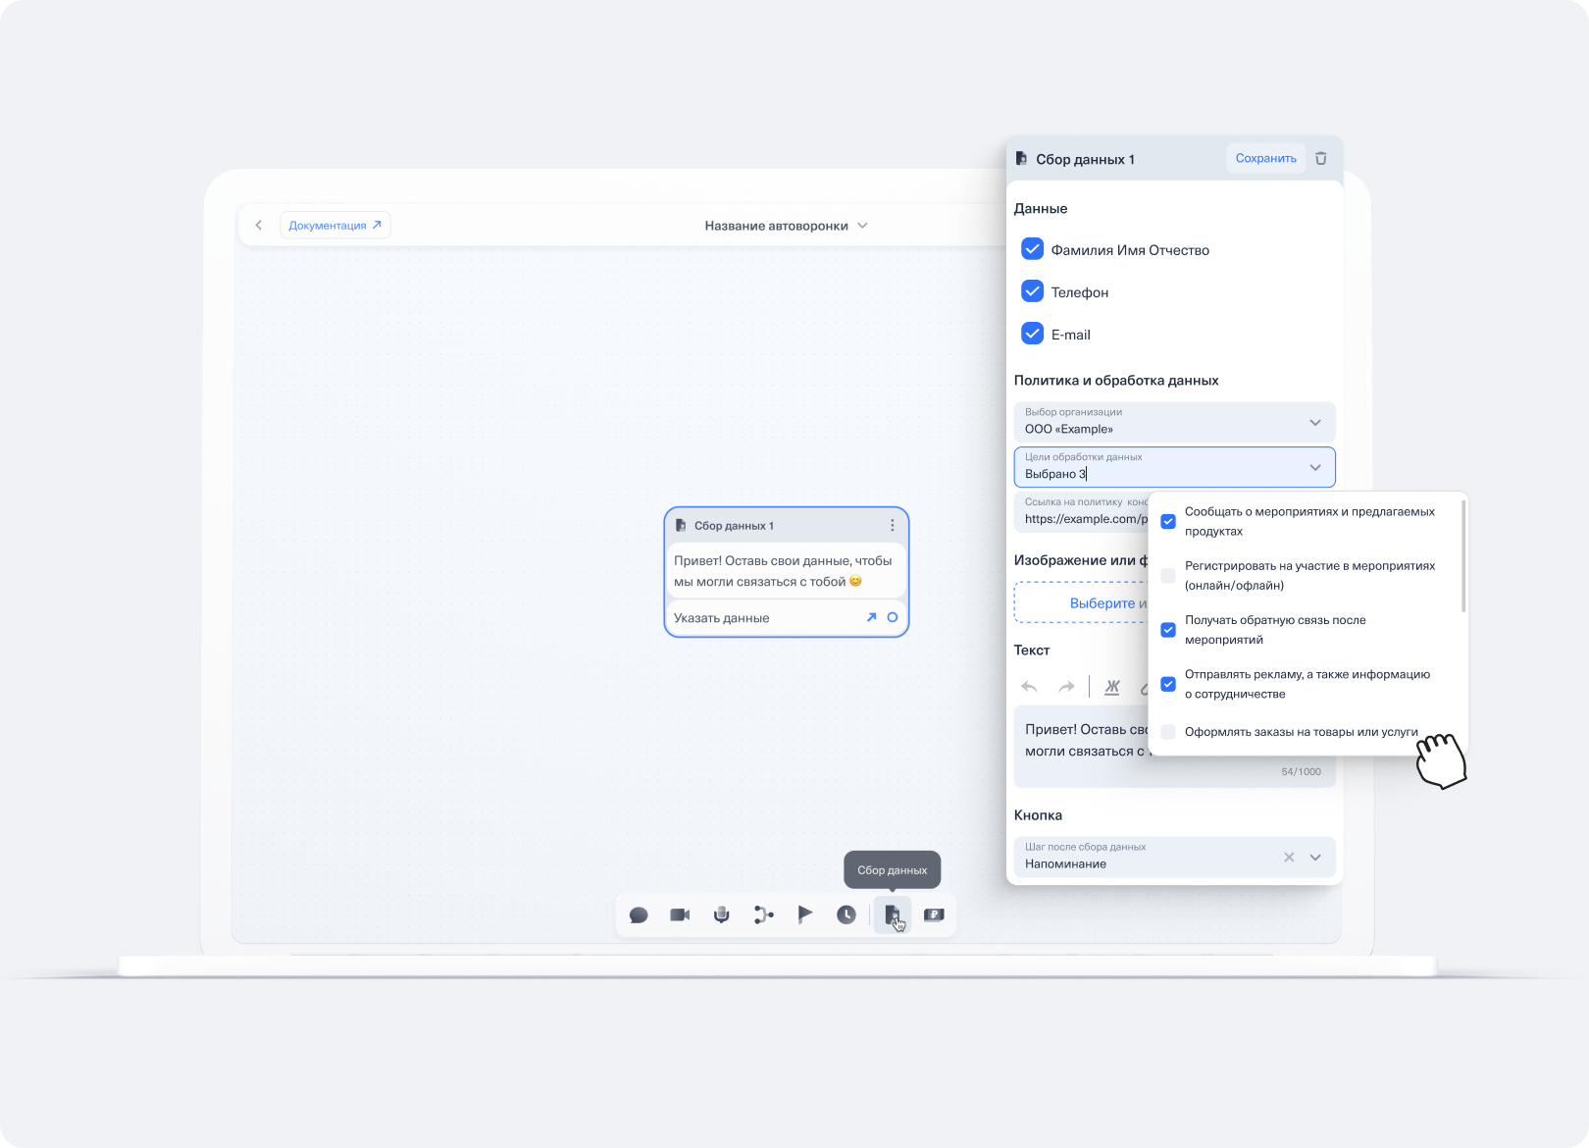This screenshot has height=1148, width=1589.
Task: Delete the block using the trash icon
Action: (x=1321, y=159)
